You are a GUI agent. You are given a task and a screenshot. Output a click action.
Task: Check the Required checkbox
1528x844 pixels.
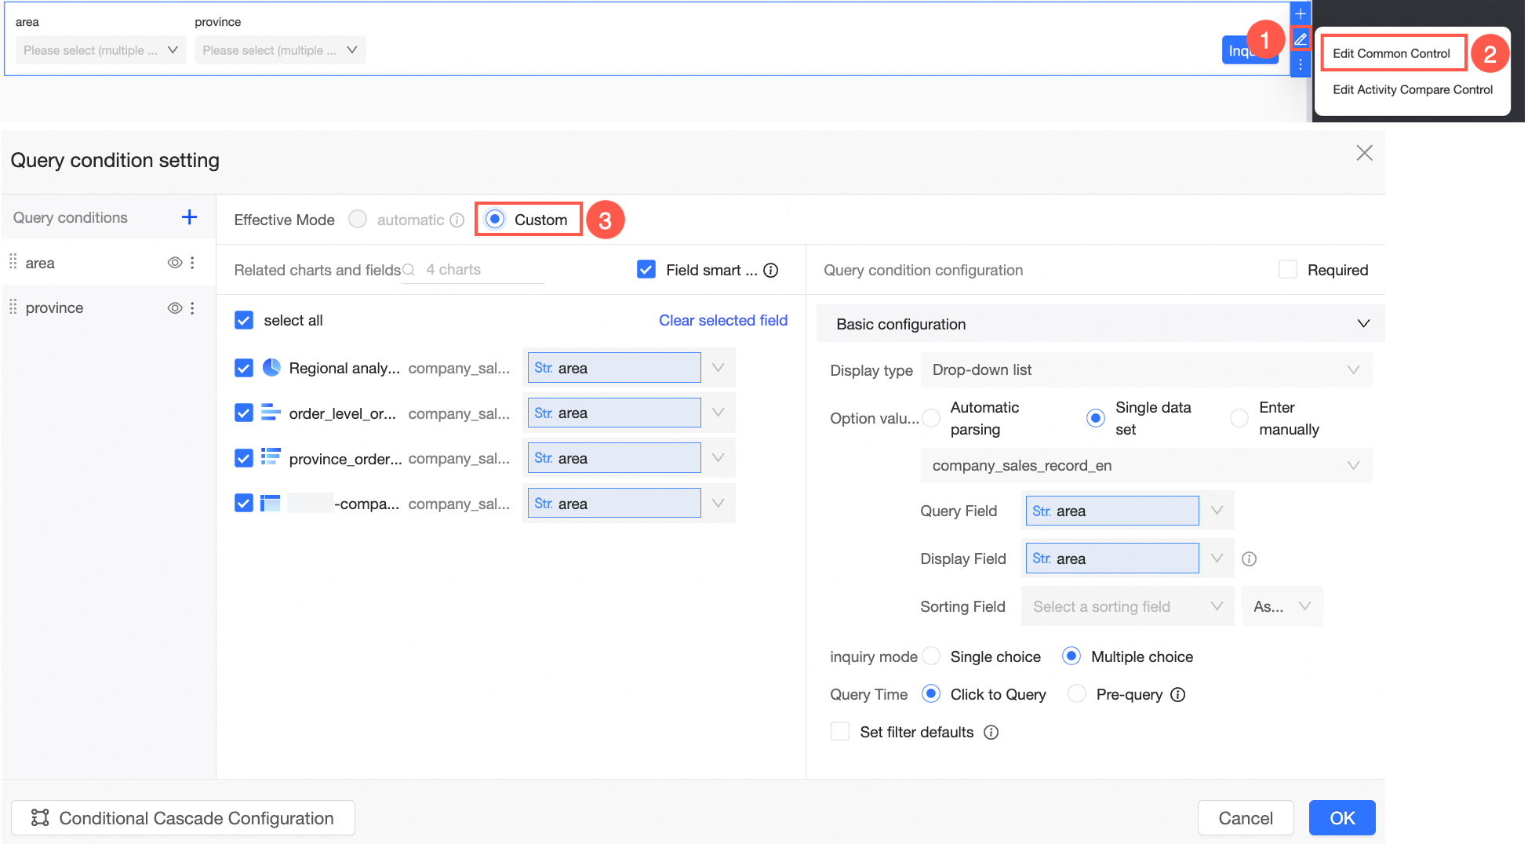(1288, 270)
